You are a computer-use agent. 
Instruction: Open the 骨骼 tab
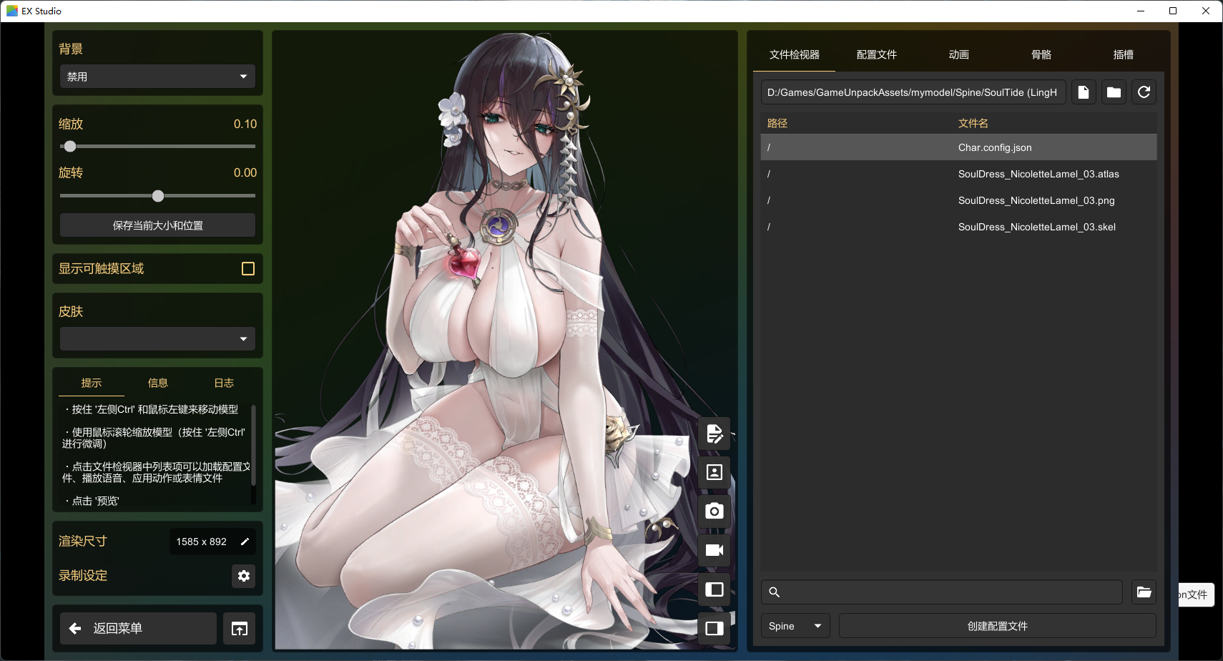point(1041,55)
